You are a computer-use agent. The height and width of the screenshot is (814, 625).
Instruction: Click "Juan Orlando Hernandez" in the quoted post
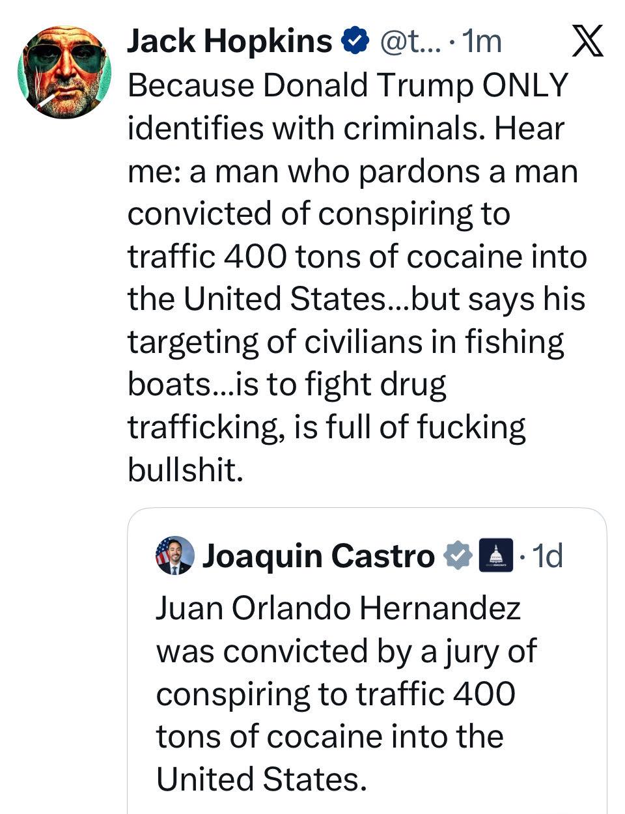[338, 608]
